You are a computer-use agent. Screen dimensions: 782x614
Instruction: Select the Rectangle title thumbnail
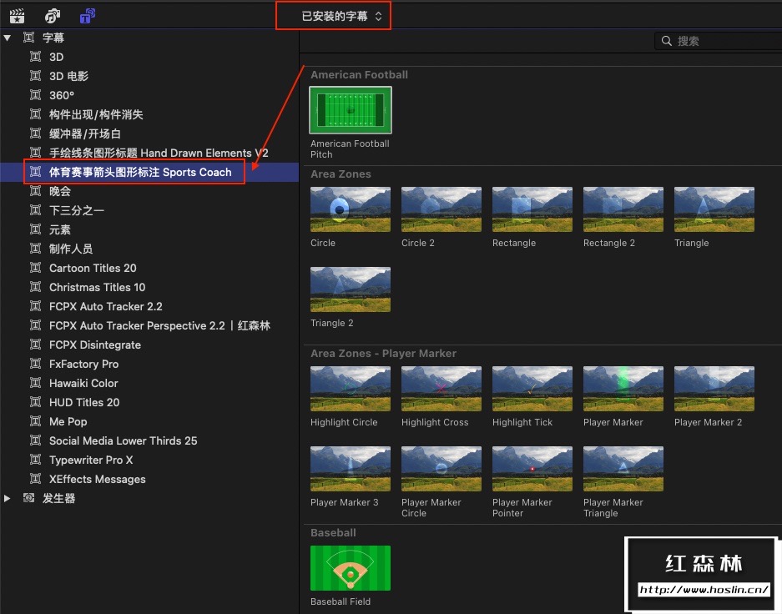pyautogui.click(x=532, y=209)
